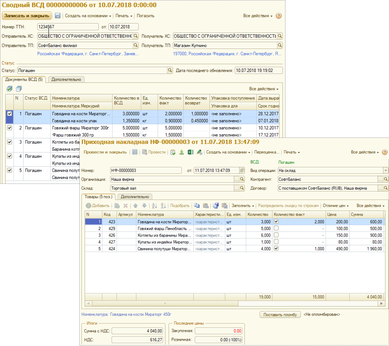Click the Товары table horizontal scrollbar

tap(165, 303)
